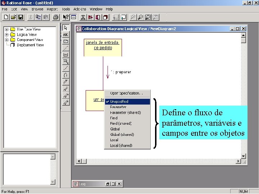Click the Cut scissors toolbar icon
Image resolution: width=259 pixels, height=194 pixels.
coord(31,17)
